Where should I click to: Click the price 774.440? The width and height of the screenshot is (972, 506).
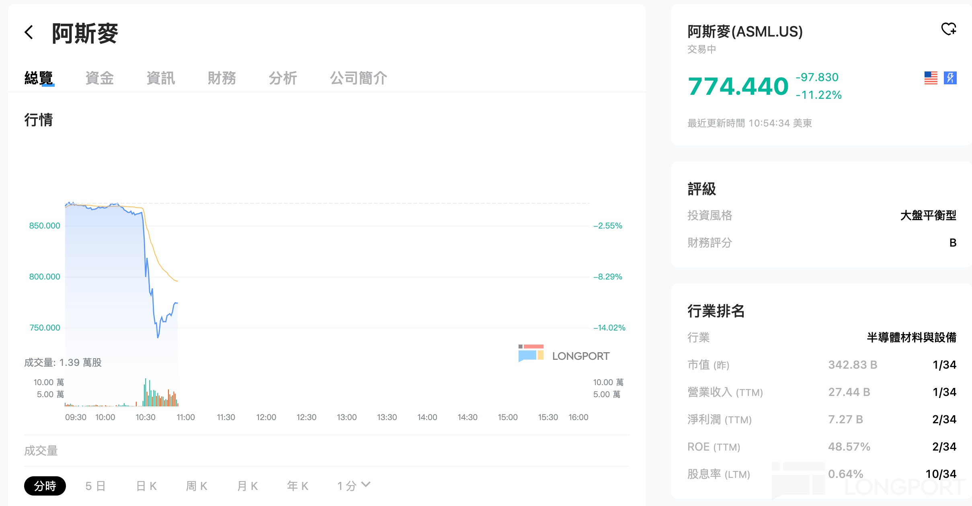point(738,86)
